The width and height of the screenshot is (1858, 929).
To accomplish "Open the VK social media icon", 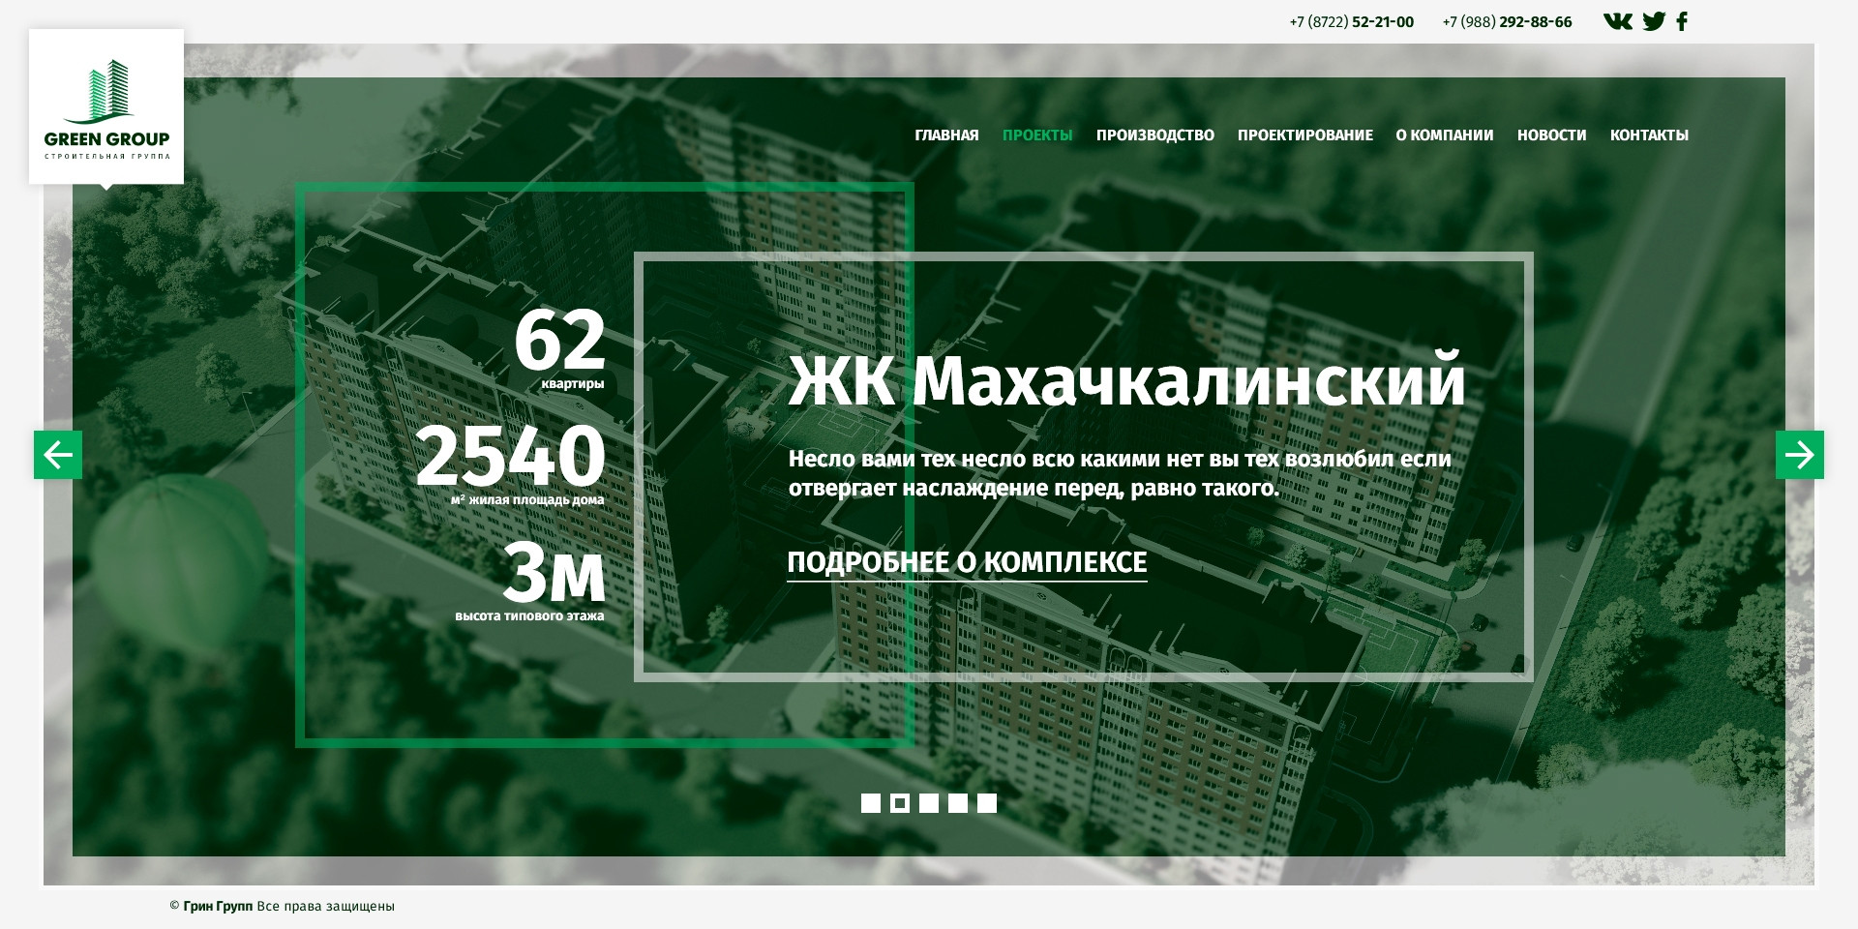I will click(x=1617, y=21).
